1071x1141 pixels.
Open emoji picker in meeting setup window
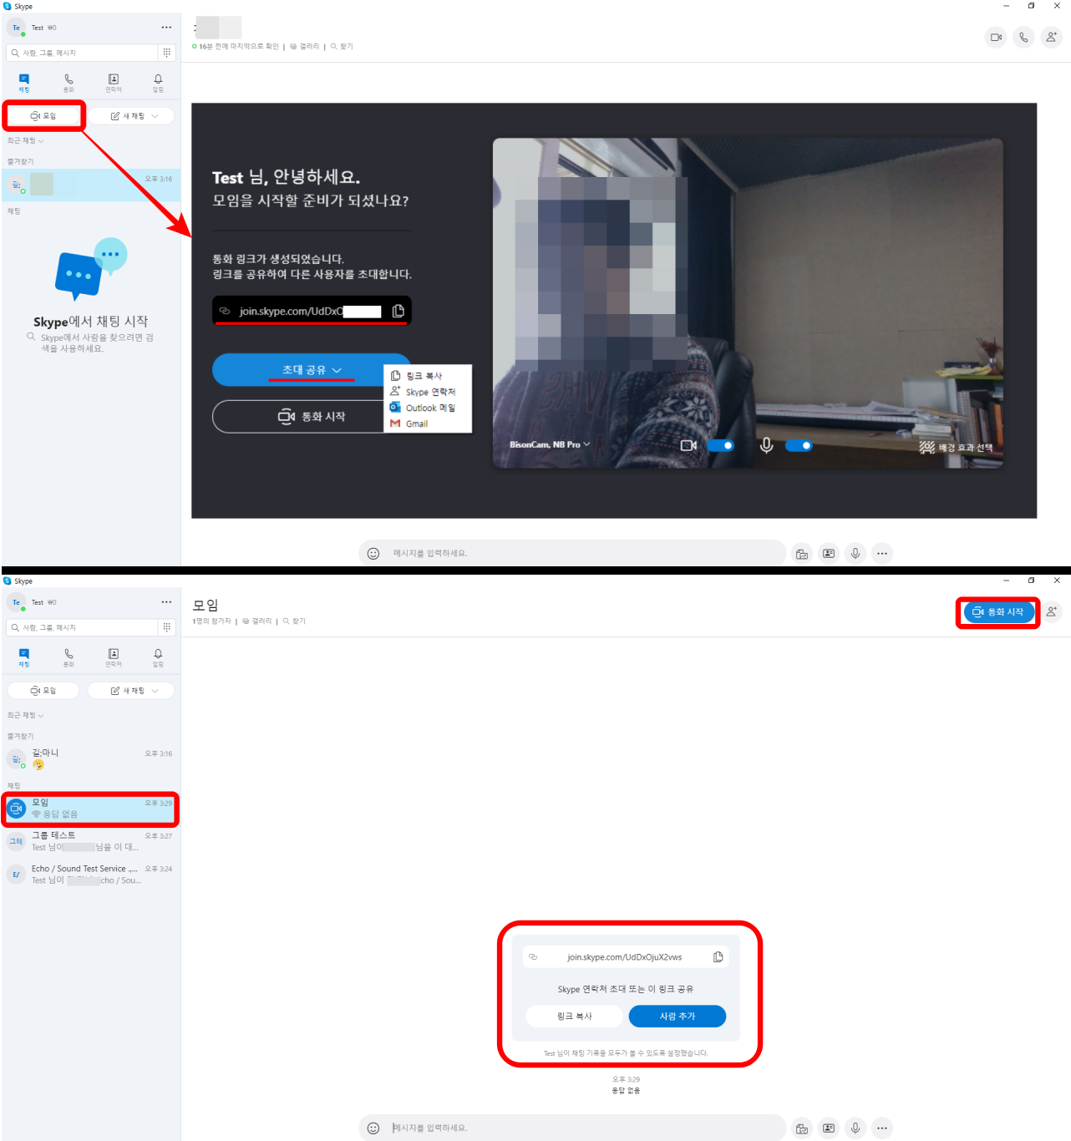click(x=373, y=553)
